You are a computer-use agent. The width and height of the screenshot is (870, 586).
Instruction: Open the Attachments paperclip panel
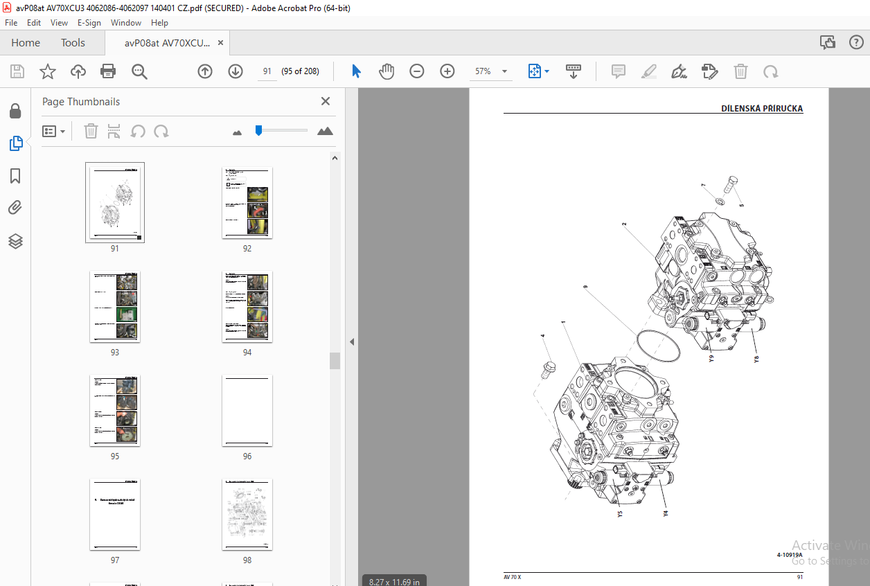pos(15,208)
